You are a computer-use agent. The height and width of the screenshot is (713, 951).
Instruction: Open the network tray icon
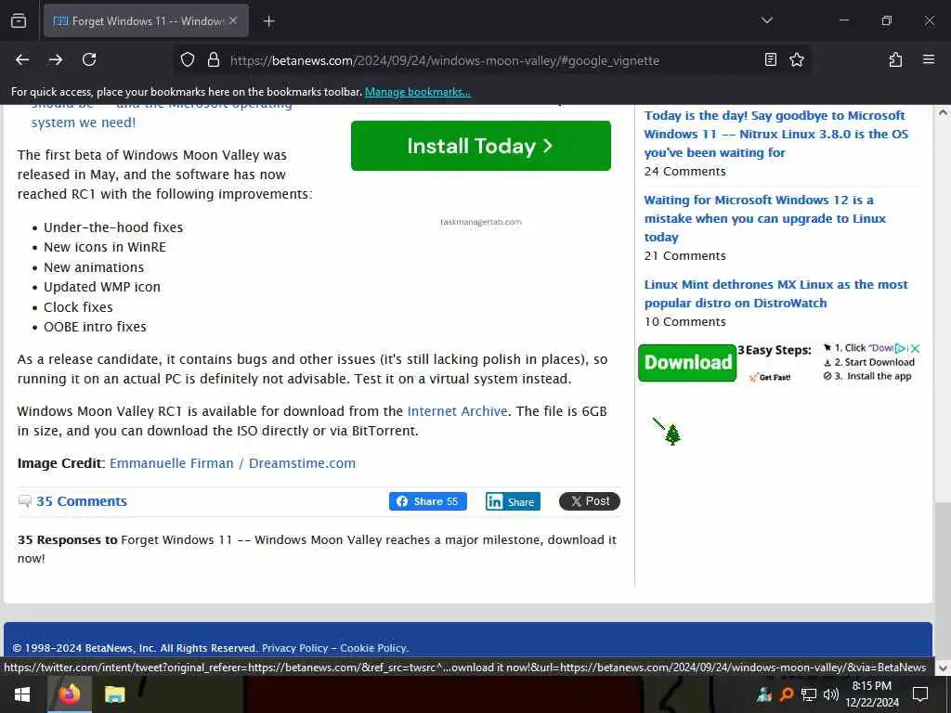click(x=809, y=694)
